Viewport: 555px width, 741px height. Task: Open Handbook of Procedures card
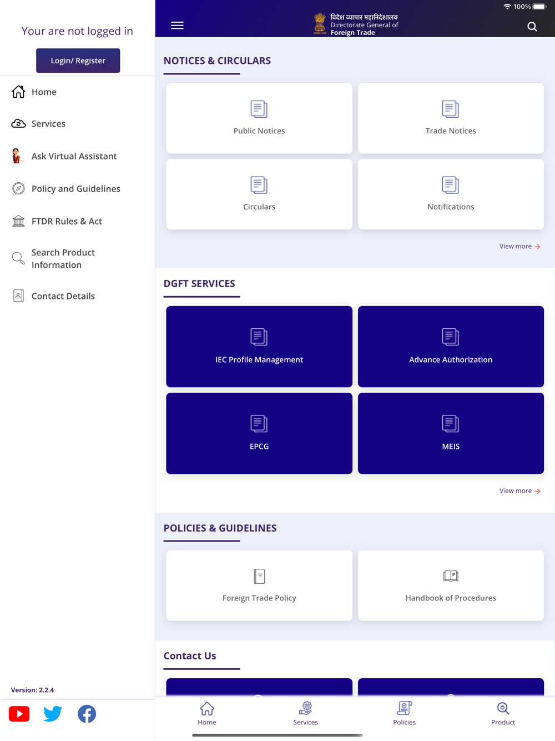451,585
